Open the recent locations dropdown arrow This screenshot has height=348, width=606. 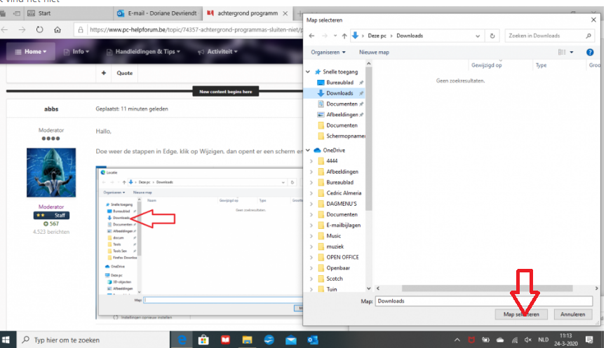coord(335,36)
